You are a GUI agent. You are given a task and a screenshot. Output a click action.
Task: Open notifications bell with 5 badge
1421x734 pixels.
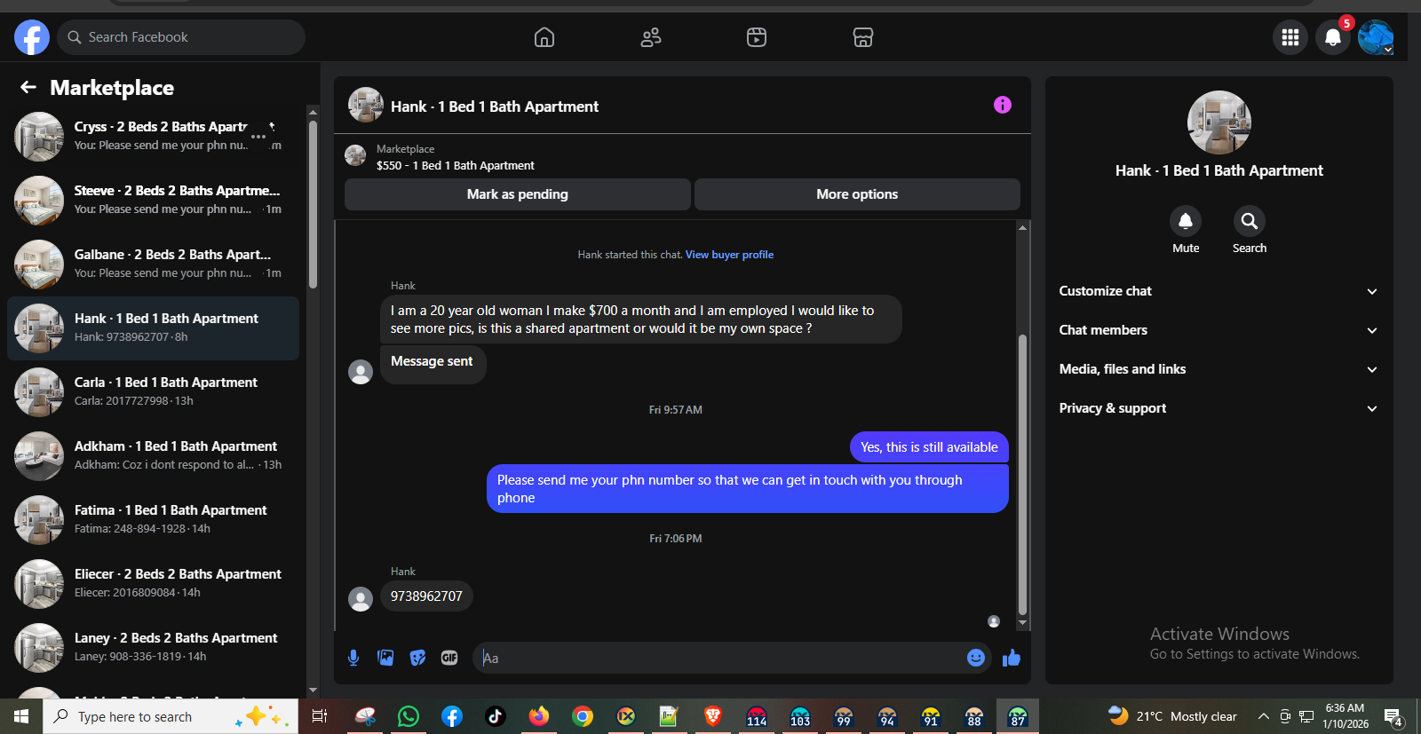point(1333,37)
